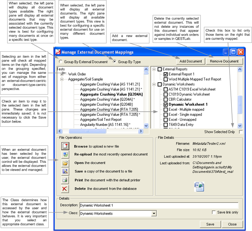Click the Open document folder icon

pyautogui.click(x=65, y=163)
